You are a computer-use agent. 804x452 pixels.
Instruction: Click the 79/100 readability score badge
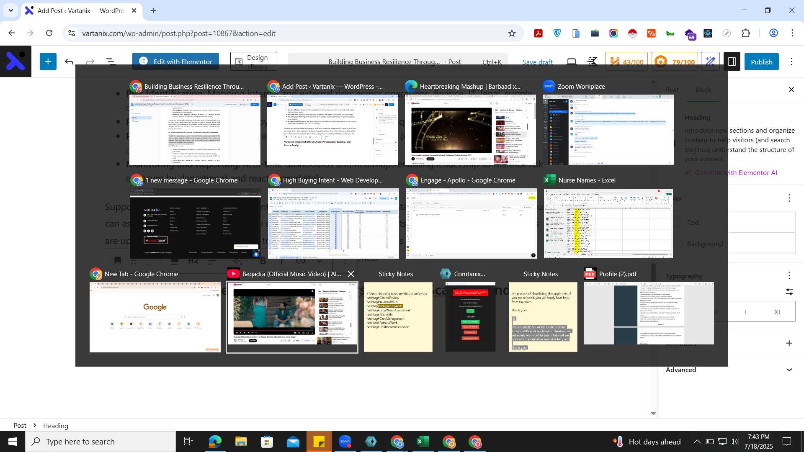pyautogui.click(x=675, y=62)
